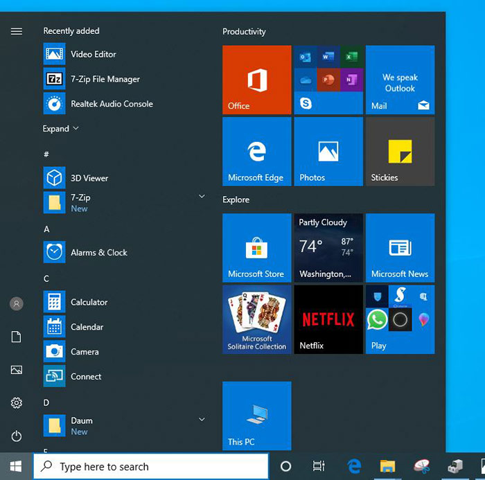Image resolution: width=485 pixels, height=480 pixels.
Task: Open the Snipping Tool taskbar icon
Action: 421,466
